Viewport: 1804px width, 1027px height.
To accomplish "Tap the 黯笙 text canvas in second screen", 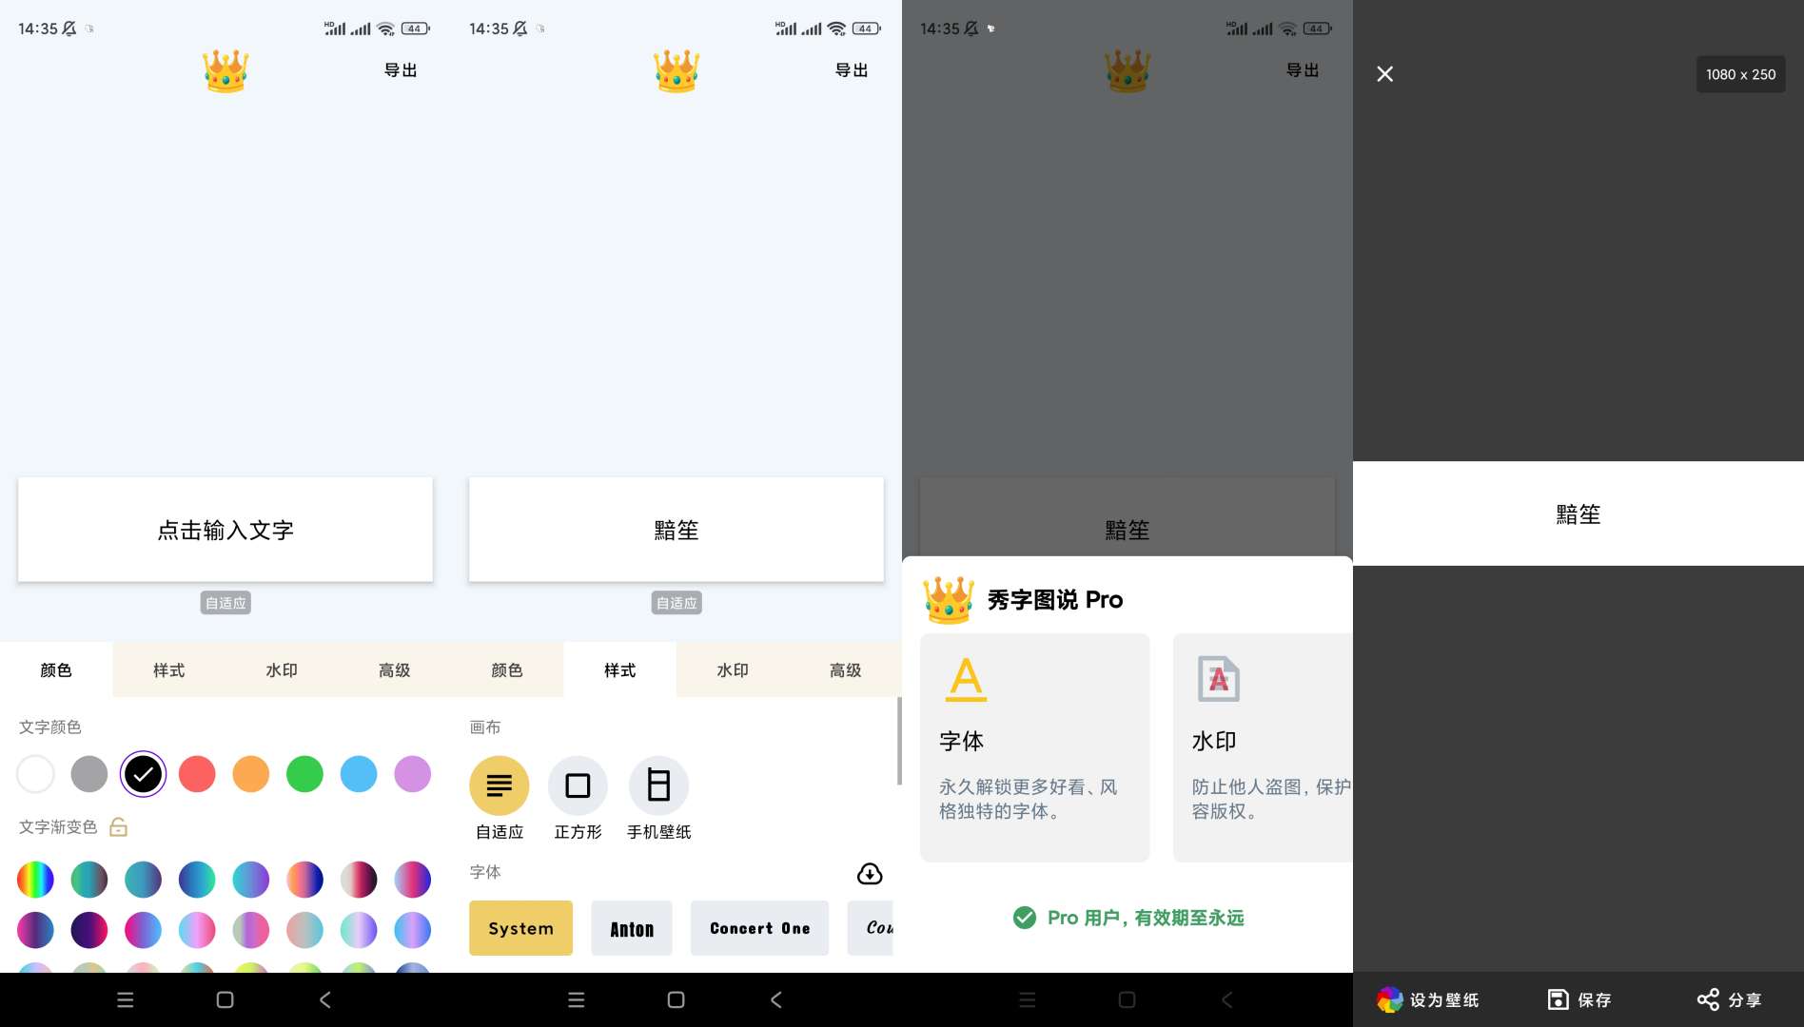I will tap(676, 530).
